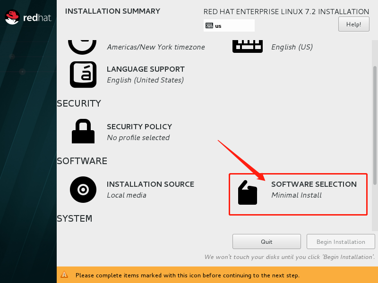The image size is (378, 283).
Task: Click the Software Selection package icon
Action: [x=248, y=192]
